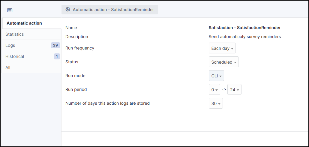The width and height of the screenshot is (309, 147).
Task: Open the Logs tab
Action: point(10,45)
